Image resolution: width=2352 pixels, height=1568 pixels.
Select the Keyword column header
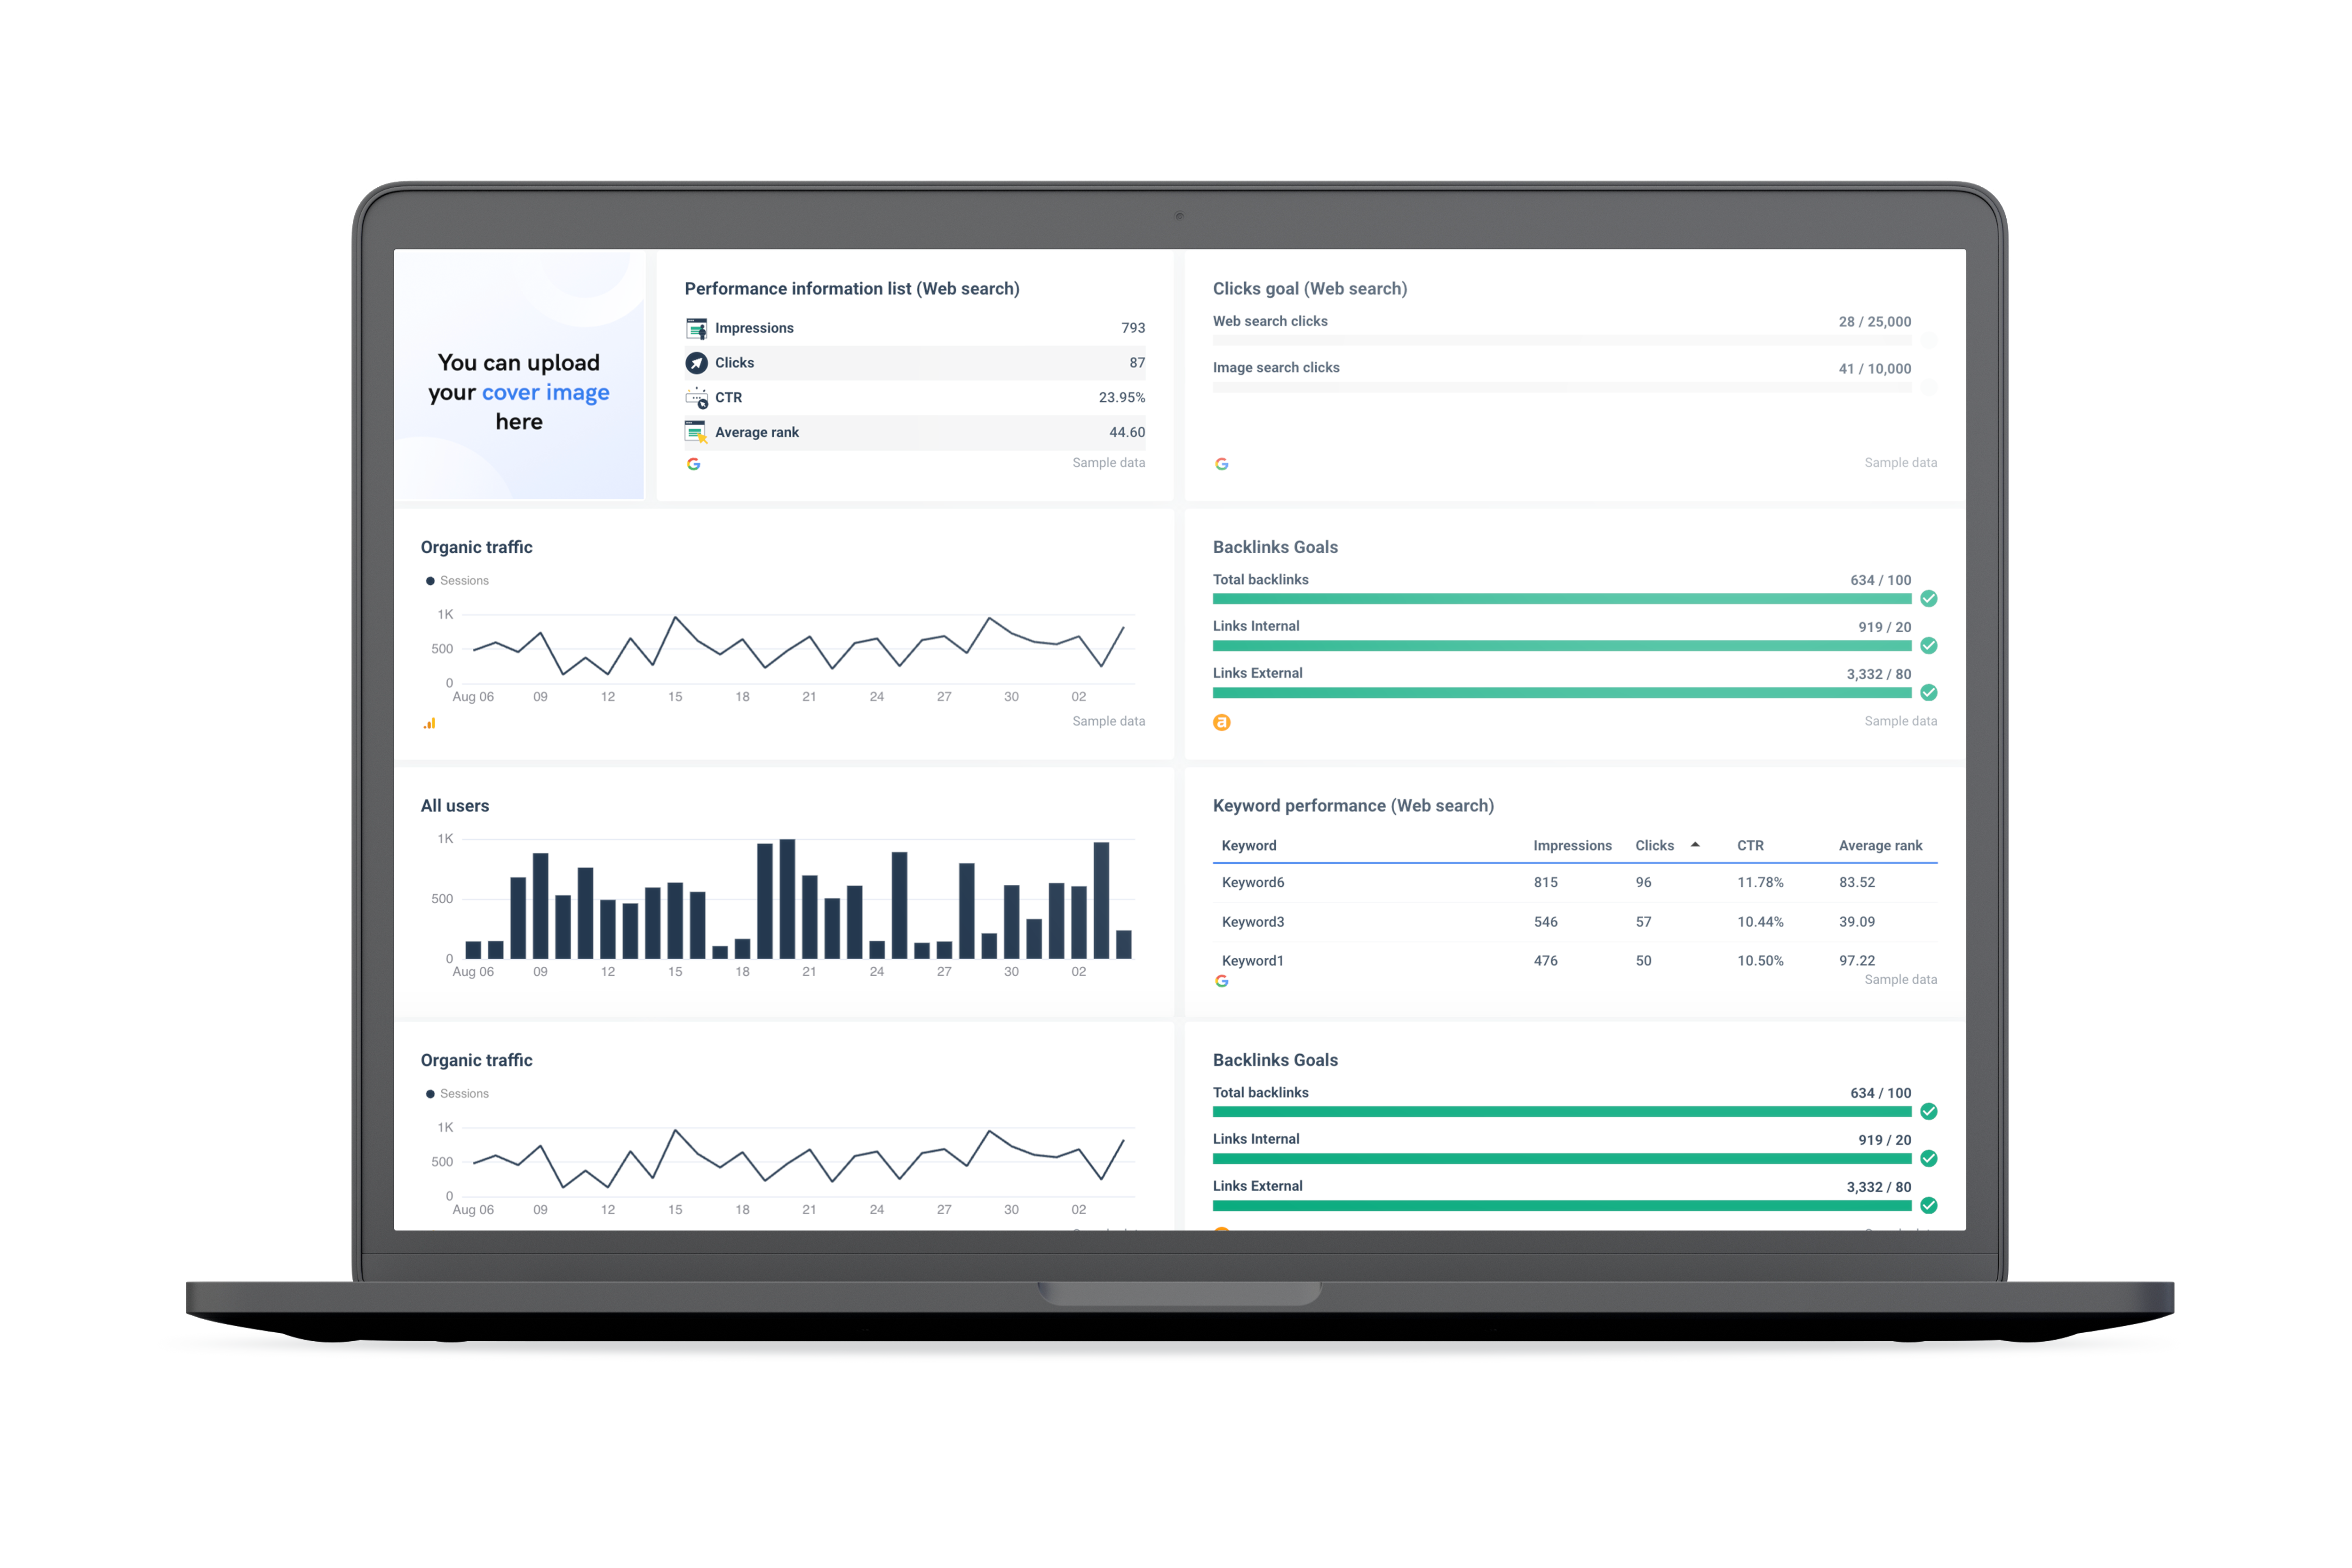pyautogui.click(x=1248, y=846)
